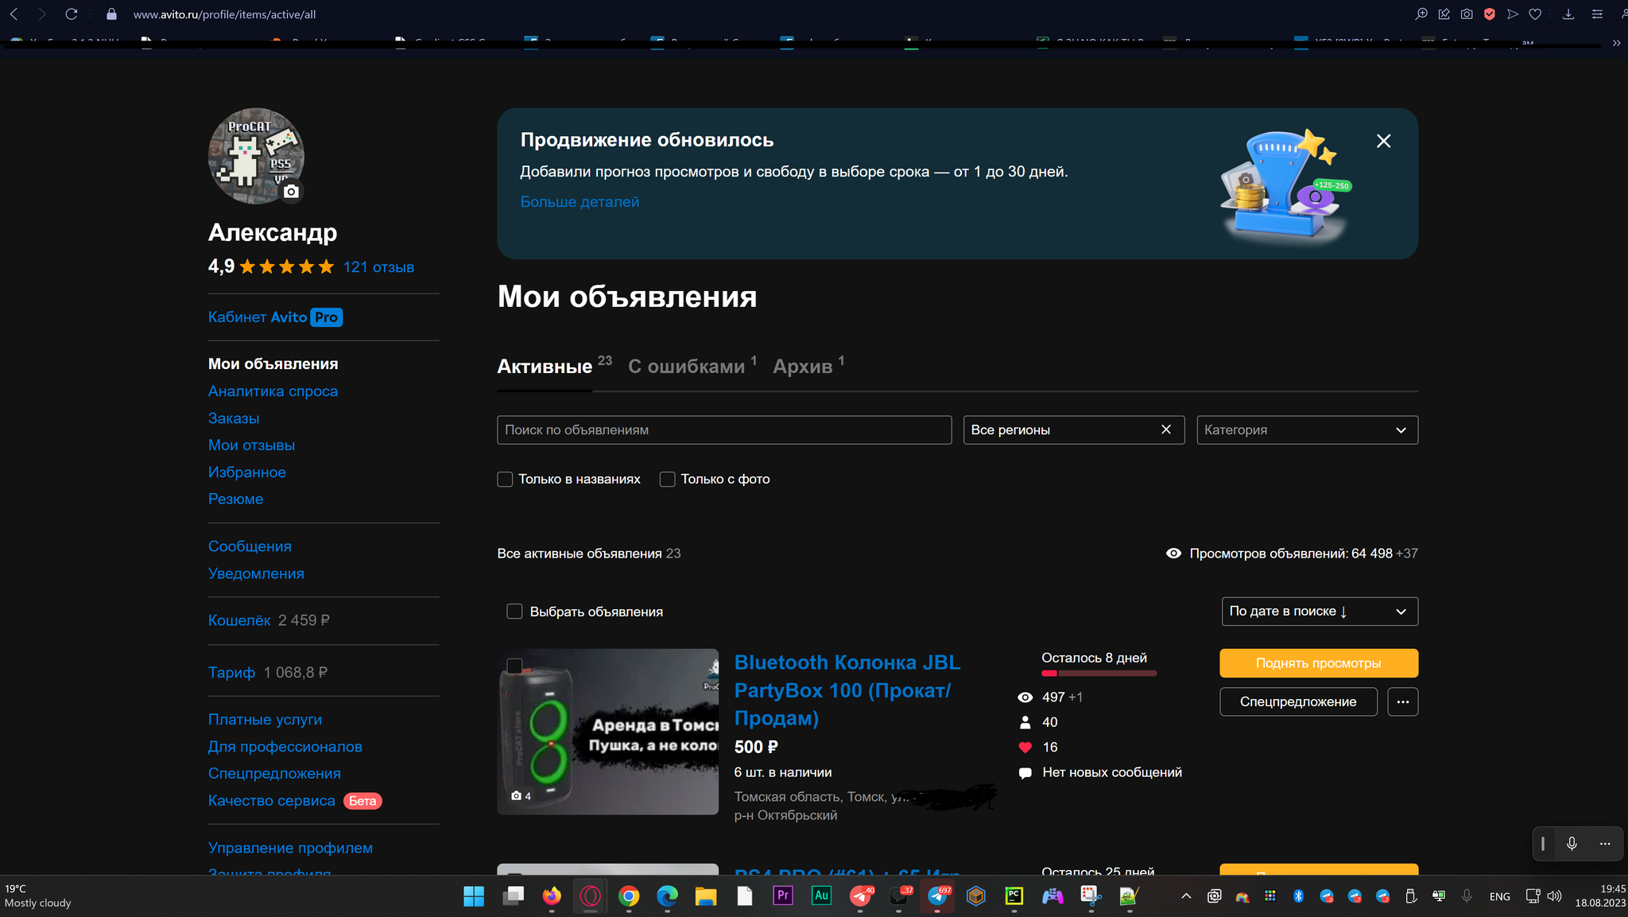
Task: Open the browser zoom/find magnifier icon
Action: (1421, 14)
